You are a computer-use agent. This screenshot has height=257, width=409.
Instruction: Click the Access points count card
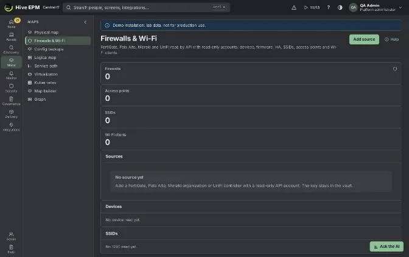251,95
